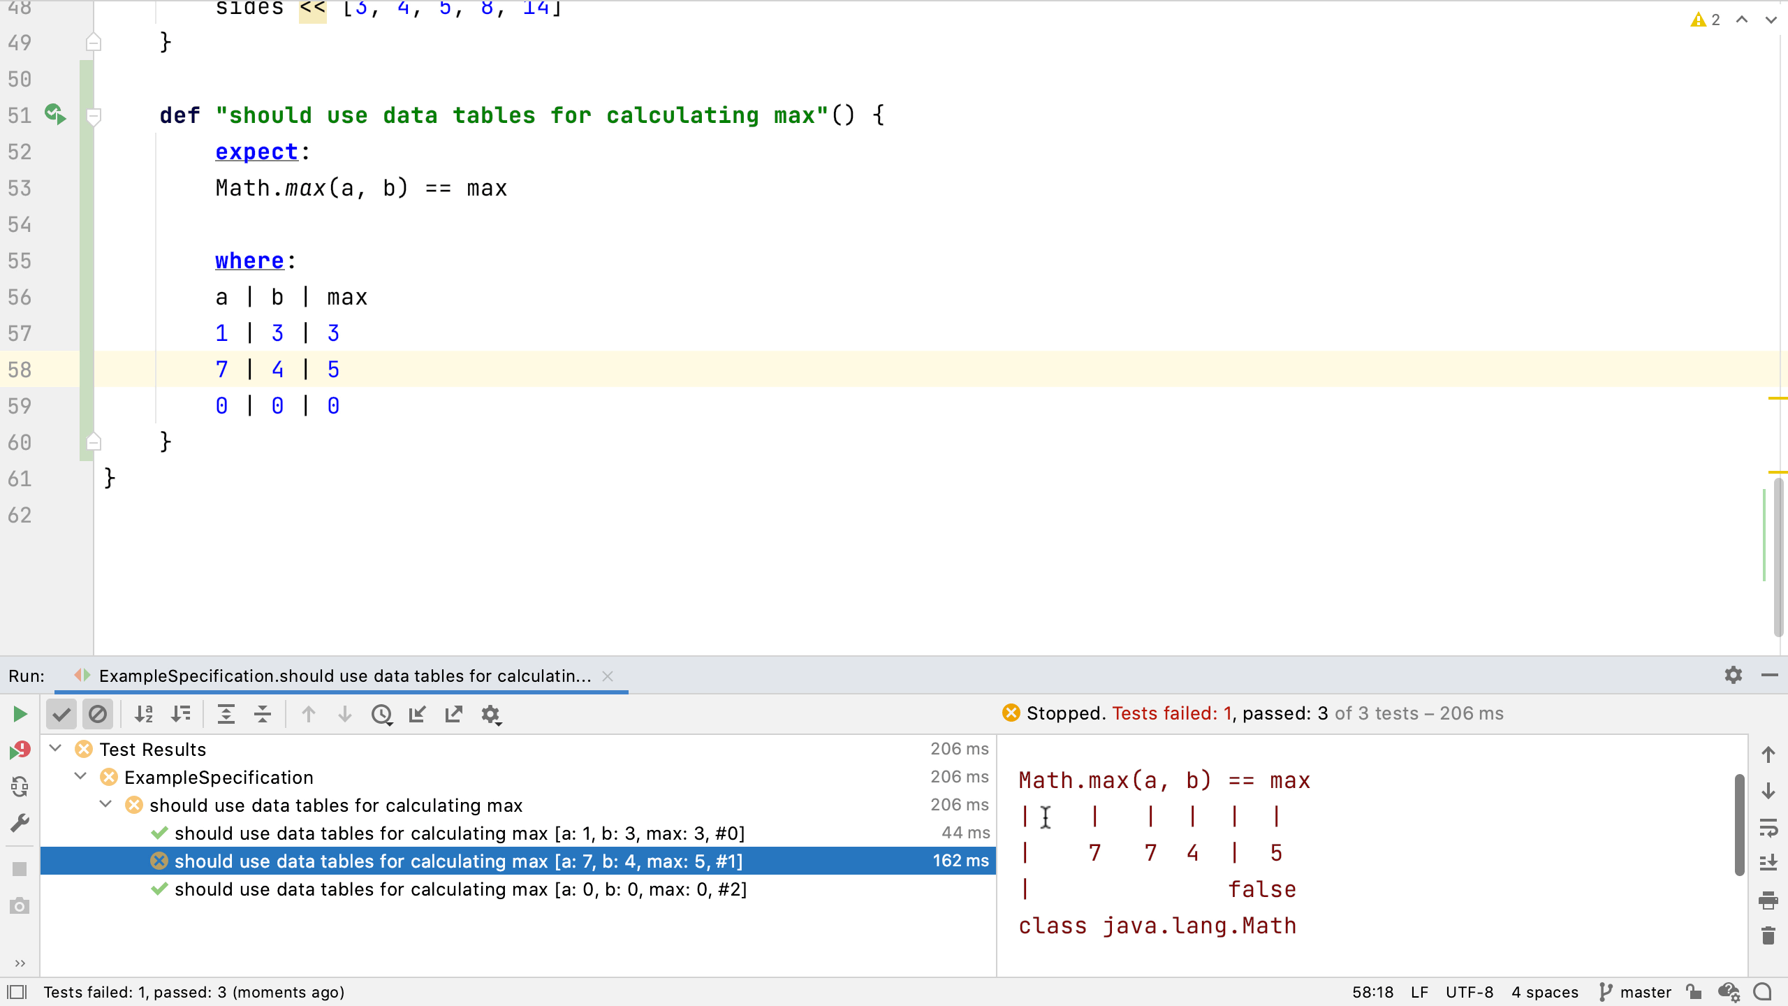Toggle the Show Passed tests checkmark button
The height and width of the screenshot is (1006, 1788).
pos(61,714)
